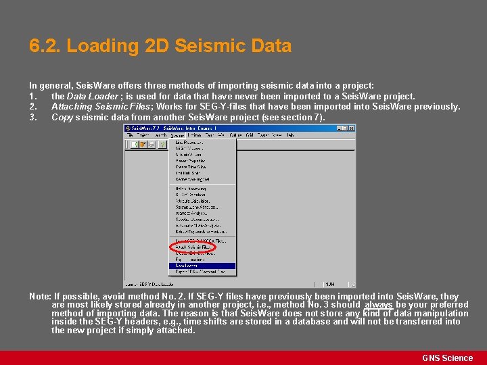Click the underlined word 'always' in the note

coord(379,304)
